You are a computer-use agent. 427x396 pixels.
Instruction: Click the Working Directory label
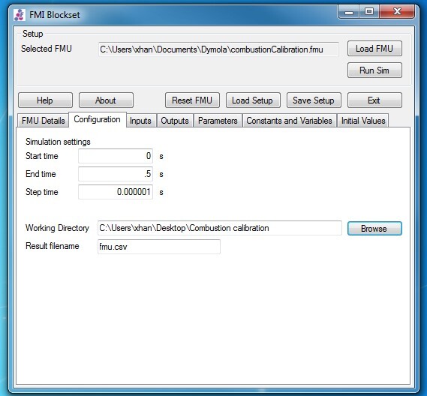57,228
